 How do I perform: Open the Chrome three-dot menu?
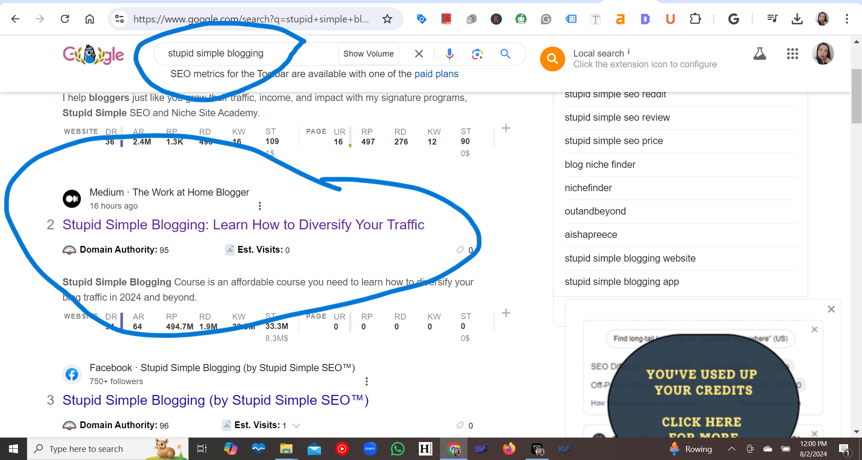[847, 19]
